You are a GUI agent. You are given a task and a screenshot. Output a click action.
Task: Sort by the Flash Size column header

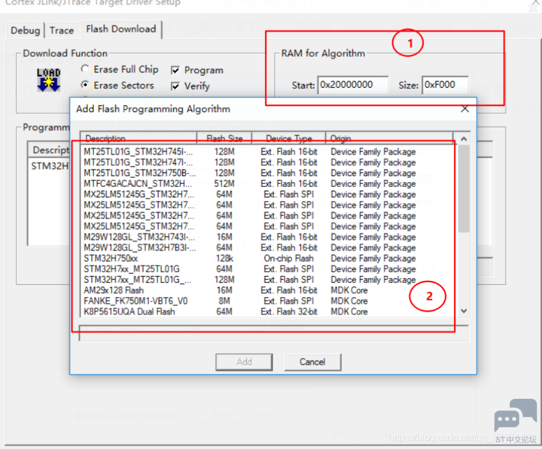[224, 138]
